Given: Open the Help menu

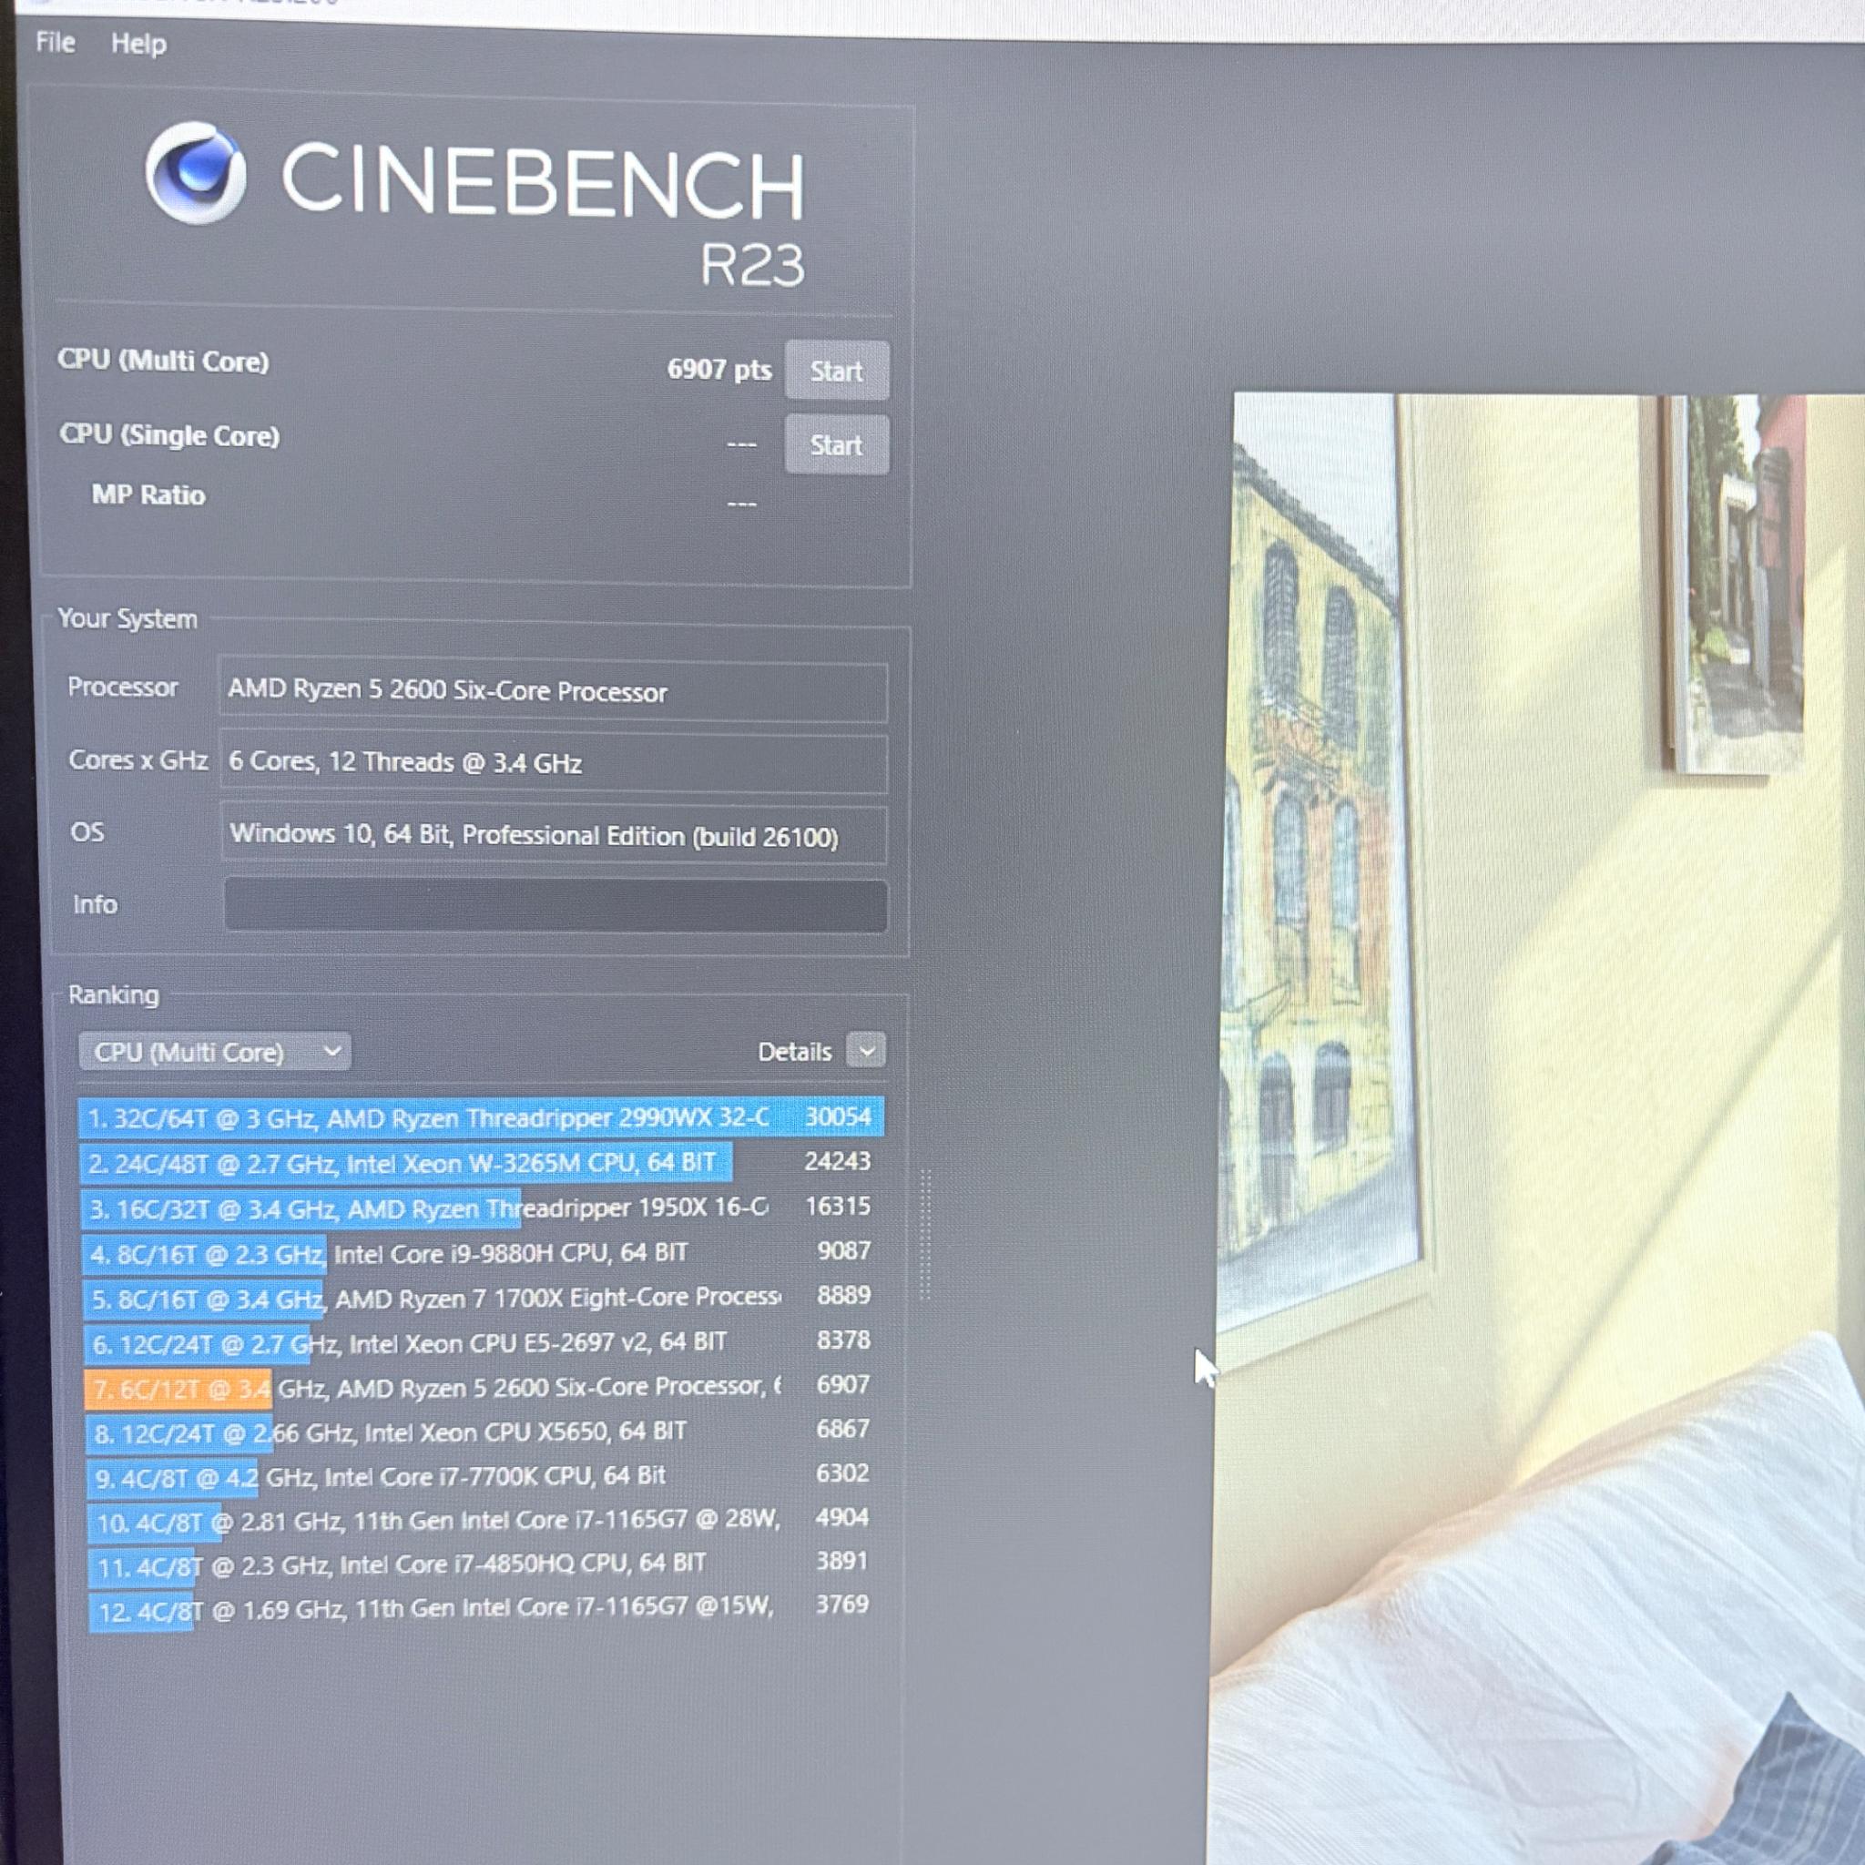Looking at the screenshot, I should (139, 44).
